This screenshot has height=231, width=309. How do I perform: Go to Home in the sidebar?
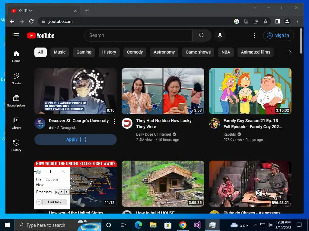tap(16, 57)
